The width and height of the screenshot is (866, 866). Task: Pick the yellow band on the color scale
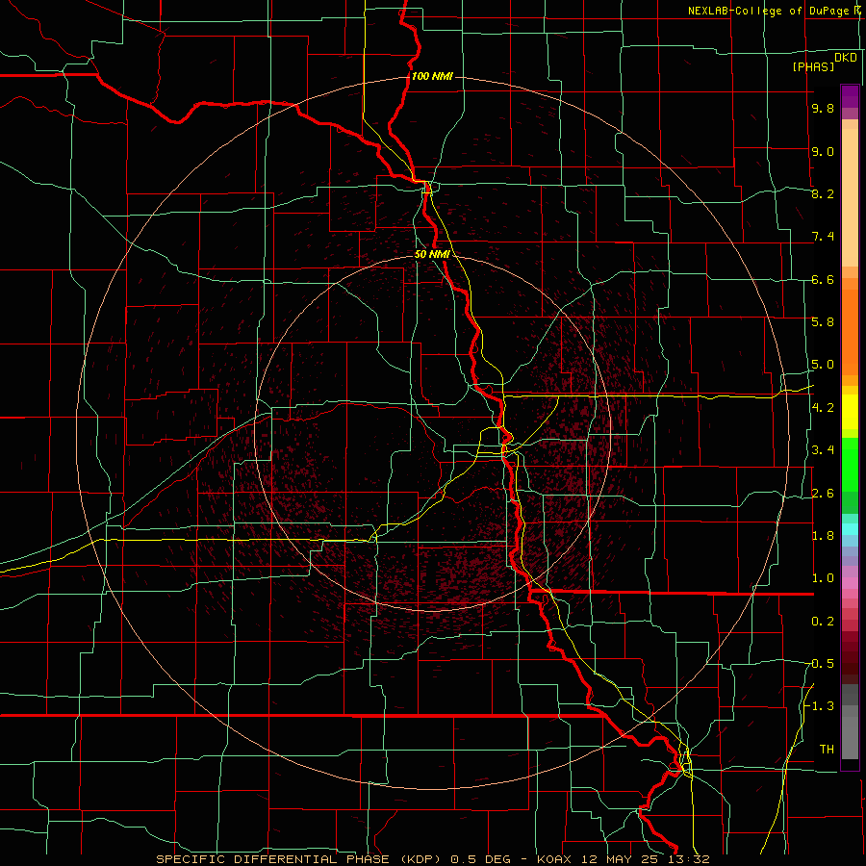coord(850,412)
